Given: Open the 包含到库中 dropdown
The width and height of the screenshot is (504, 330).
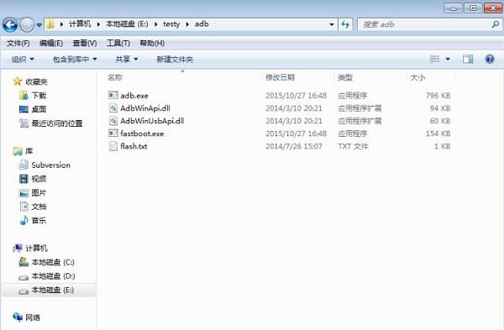Looking at the screenshot, I should (75, 59).
